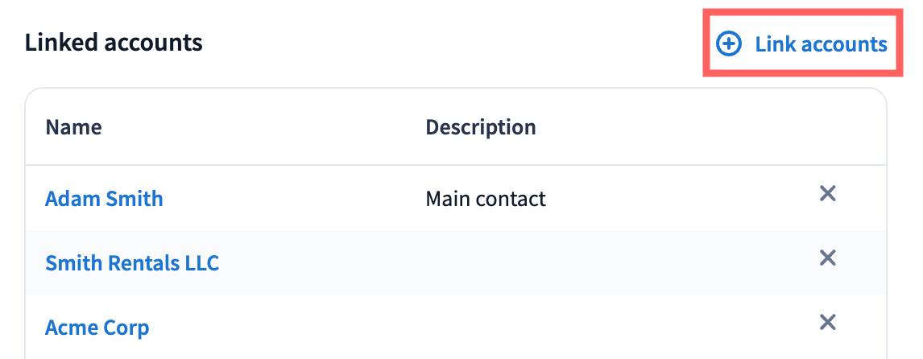Remove the Adam Smith linked account
This screenshot has width=923, height=359.
[x=827, y=194]
